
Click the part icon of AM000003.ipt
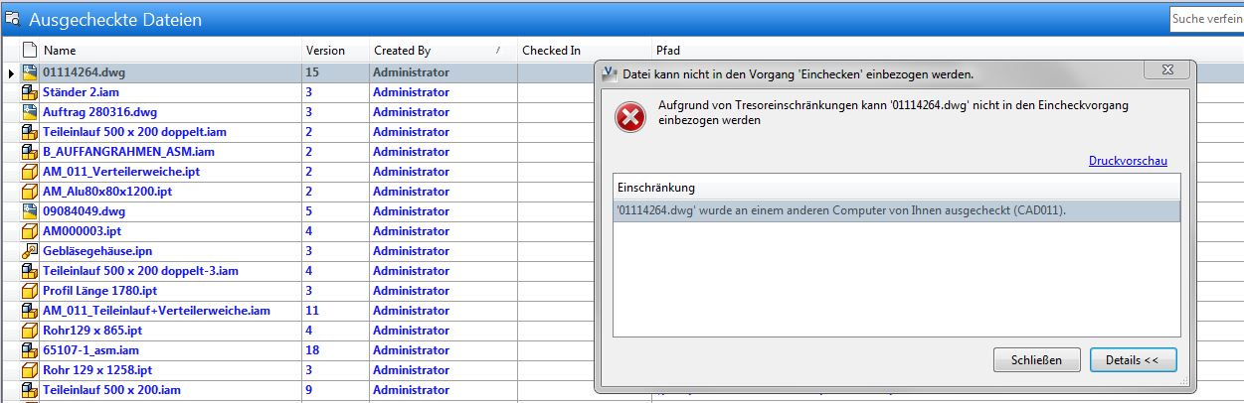coord(30,231)
